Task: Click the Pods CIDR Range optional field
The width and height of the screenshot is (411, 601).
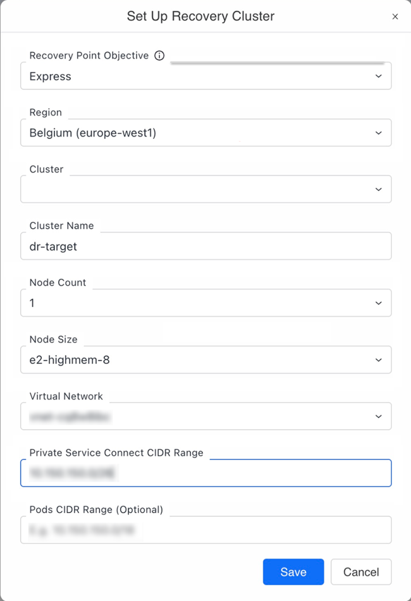Action: tap(205, 530)
